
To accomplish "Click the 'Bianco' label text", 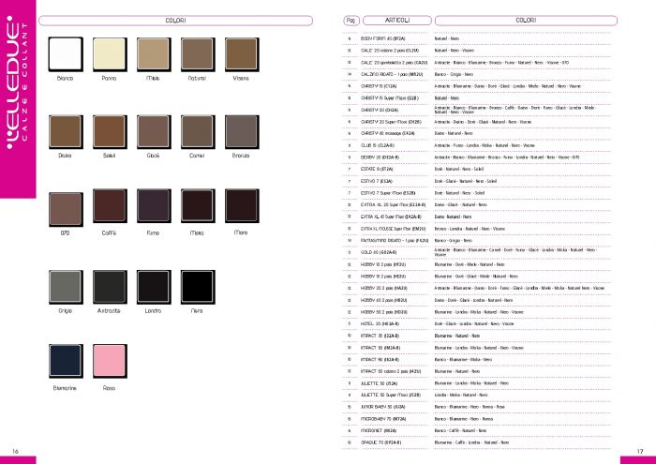I will 65,78.
